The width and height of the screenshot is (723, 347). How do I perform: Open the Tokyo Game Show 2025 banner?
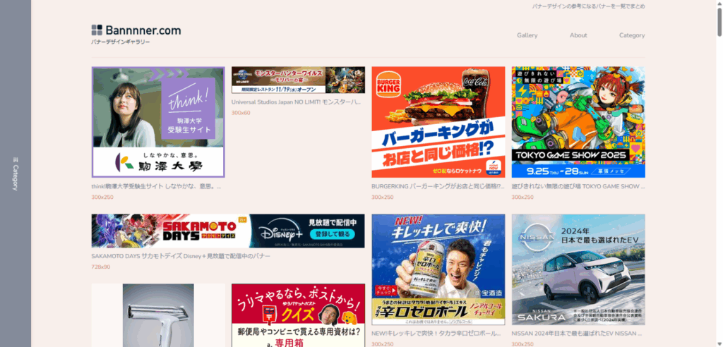tap(578, 122)
